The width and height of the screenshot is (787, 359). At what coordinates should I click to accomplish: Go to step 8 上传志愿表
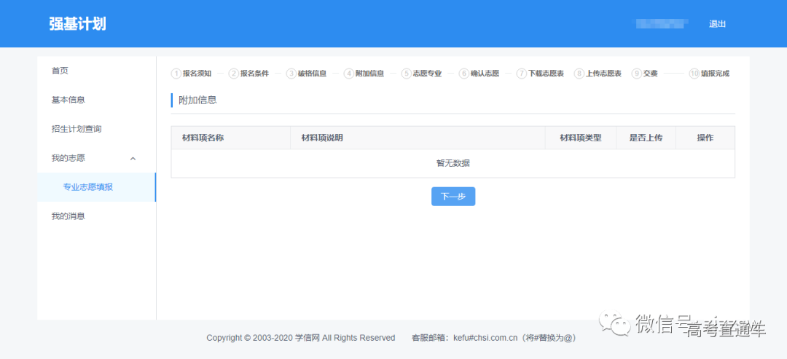click(x=598, y=74)
